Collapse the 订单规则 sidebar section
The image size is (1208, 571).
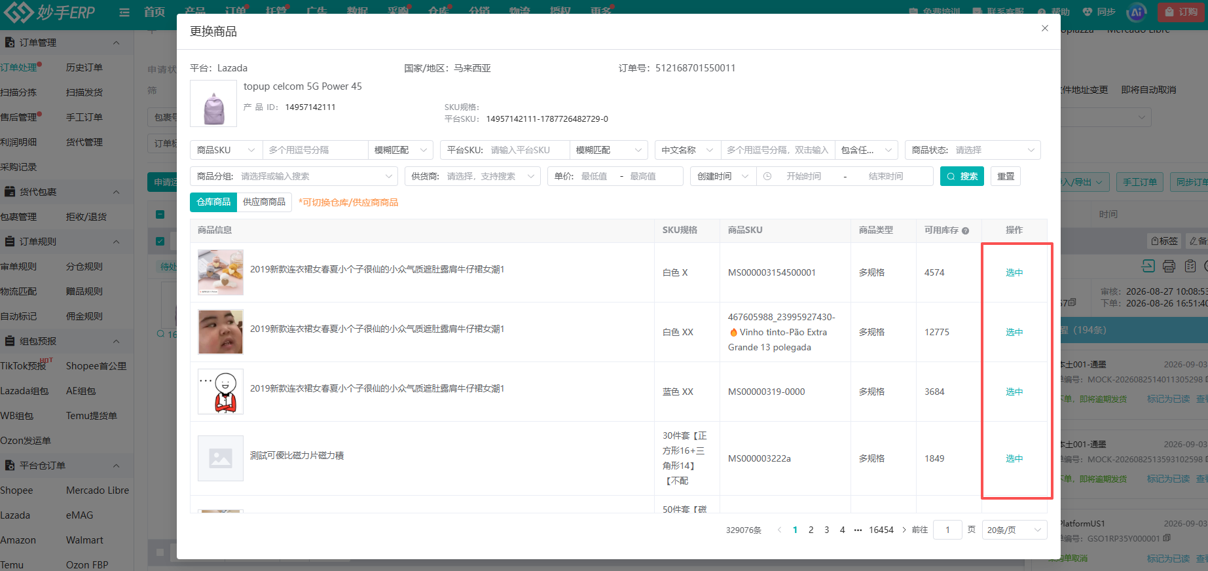pyautogui.click(x=116, y=242)
